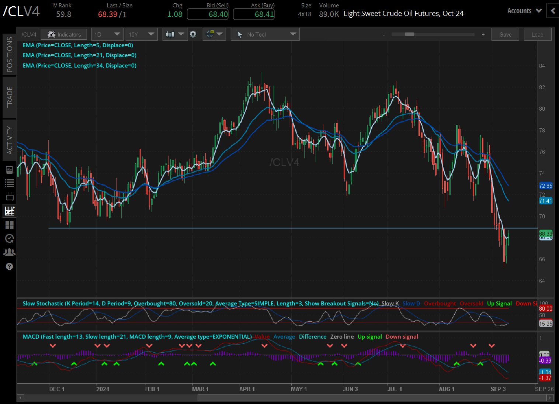Open the four-square dashboard icon
Viewport: 559px width, 404px height.
pos(9,225)
